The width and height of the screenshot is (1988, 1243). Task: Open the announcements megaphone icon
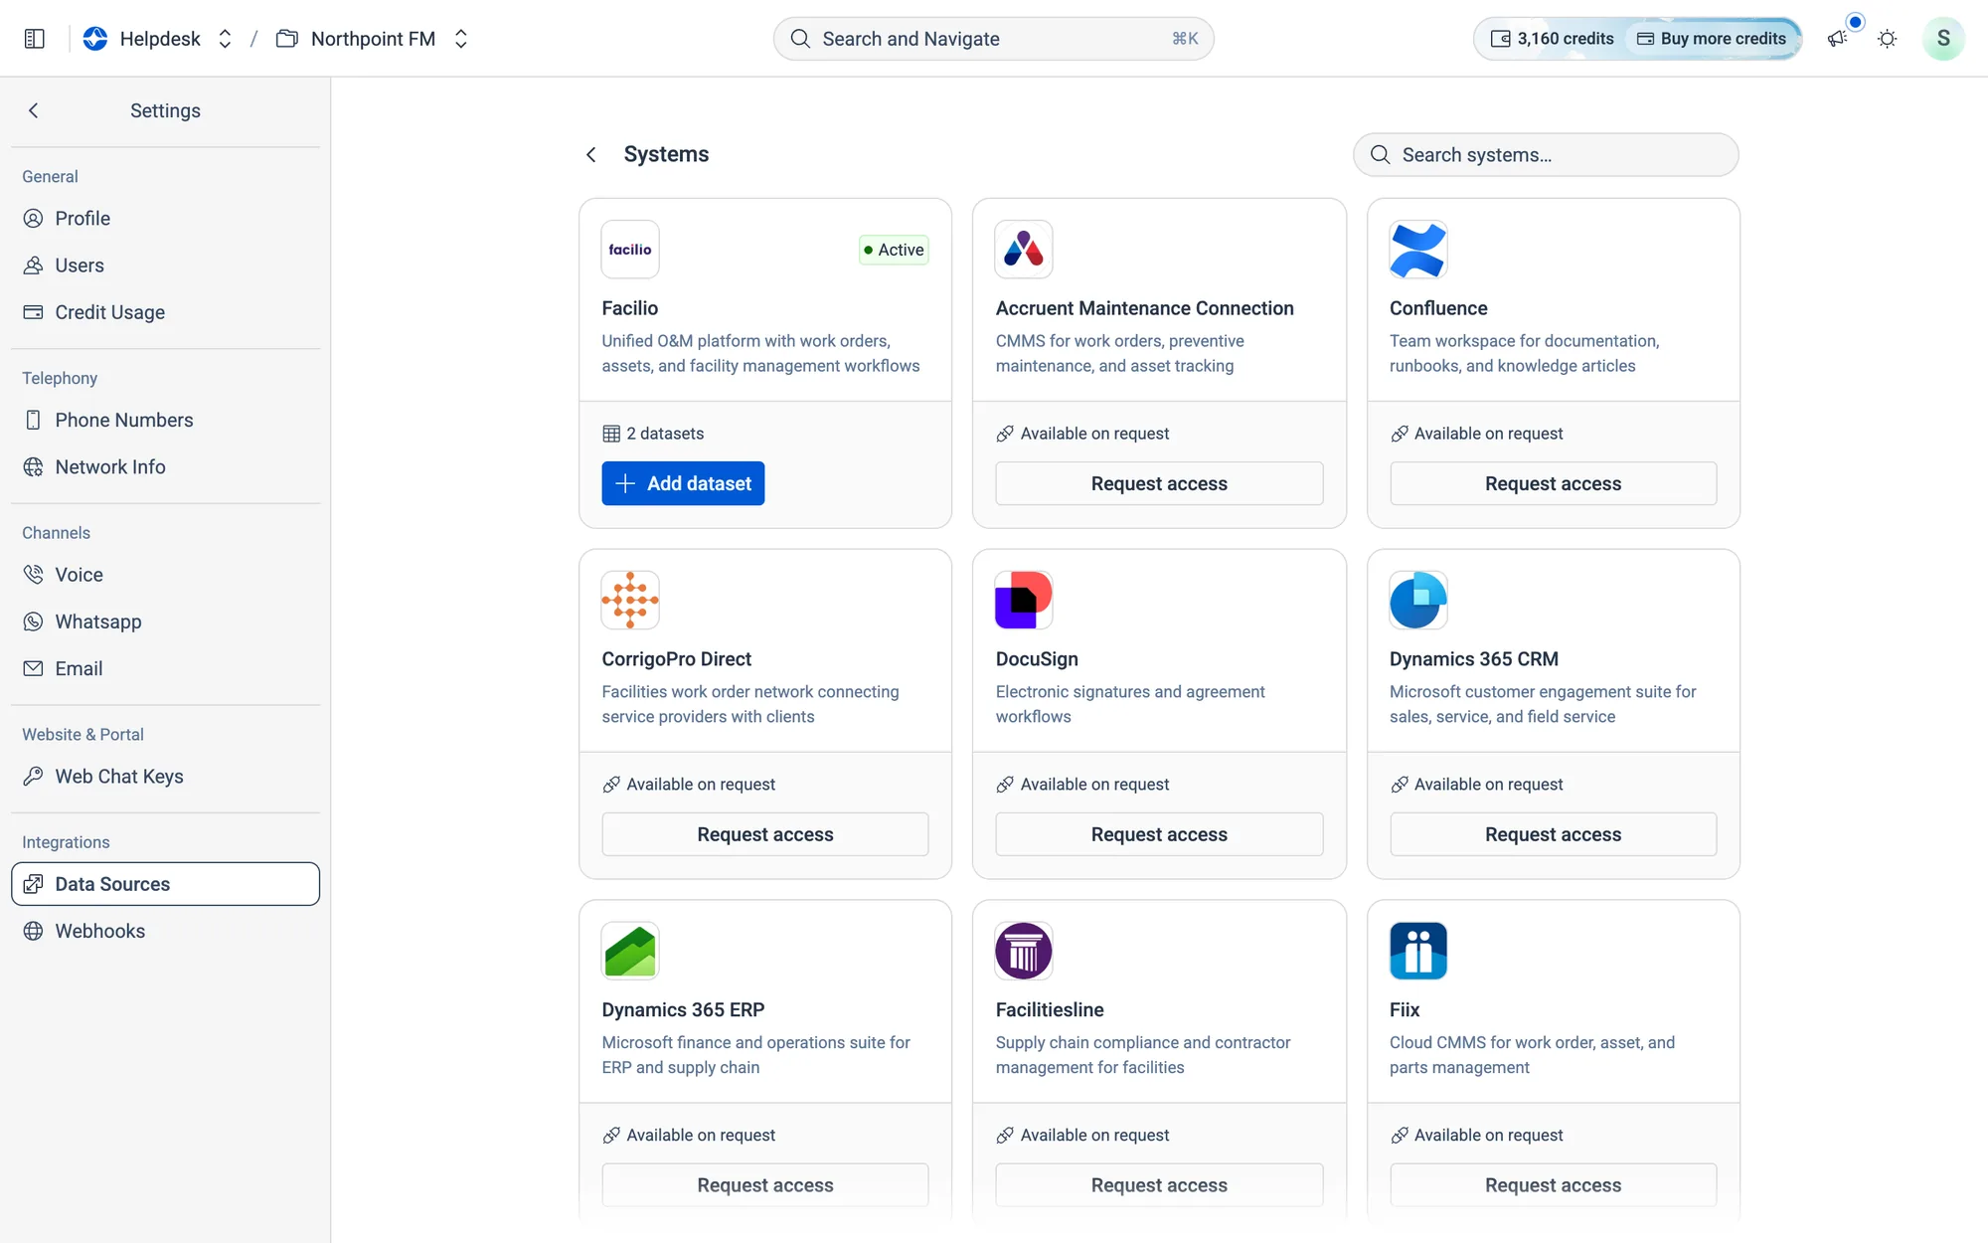click(x=1837, y=39)
